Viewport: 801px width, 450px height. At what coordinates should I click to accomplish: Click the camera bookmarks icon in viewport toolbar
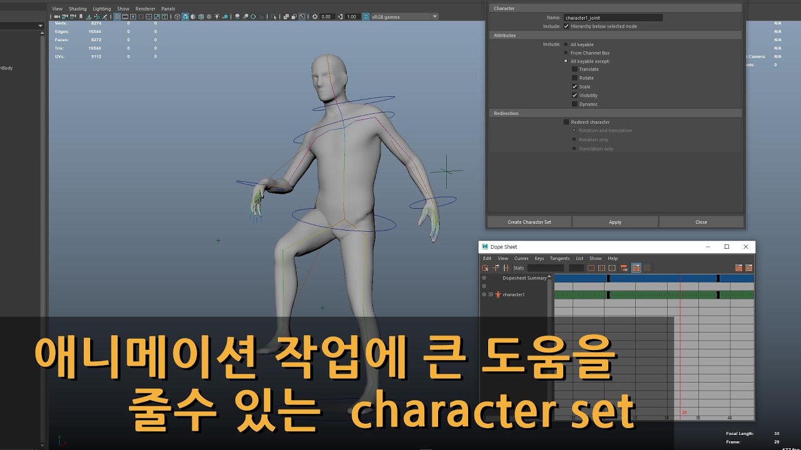[81, 17]
